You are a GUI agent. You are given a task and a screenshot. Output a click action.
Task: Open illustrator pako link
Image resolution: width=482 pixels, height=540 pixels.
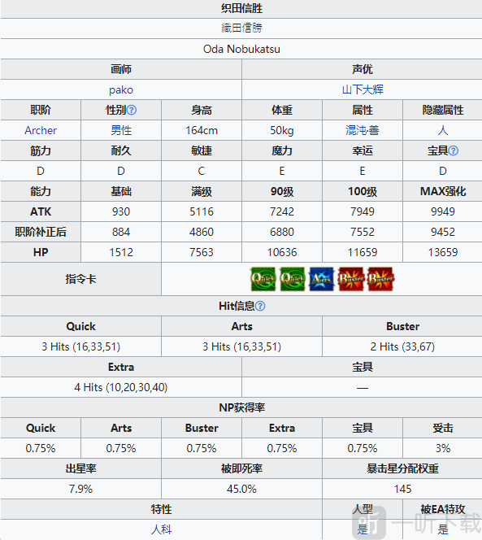(x=121, y=90)
